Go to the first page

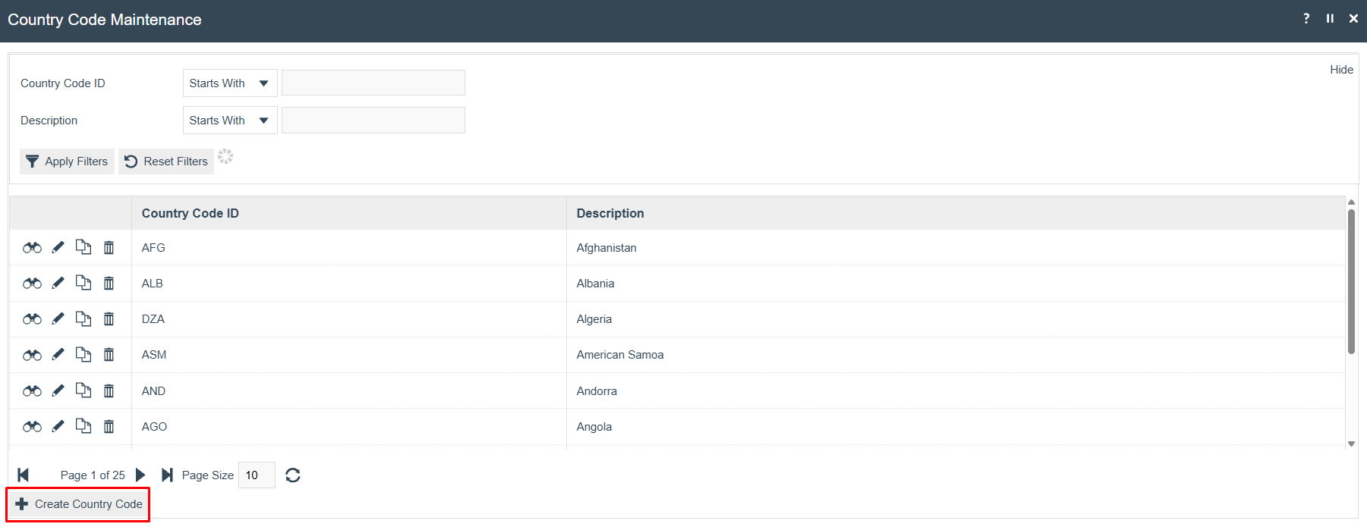[24, 475]
